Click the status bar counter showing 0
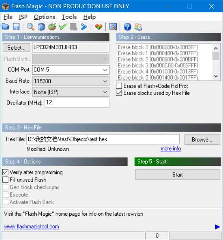This screenshot has height=240, width=223. pyautogui.click(x=157, y=236)
